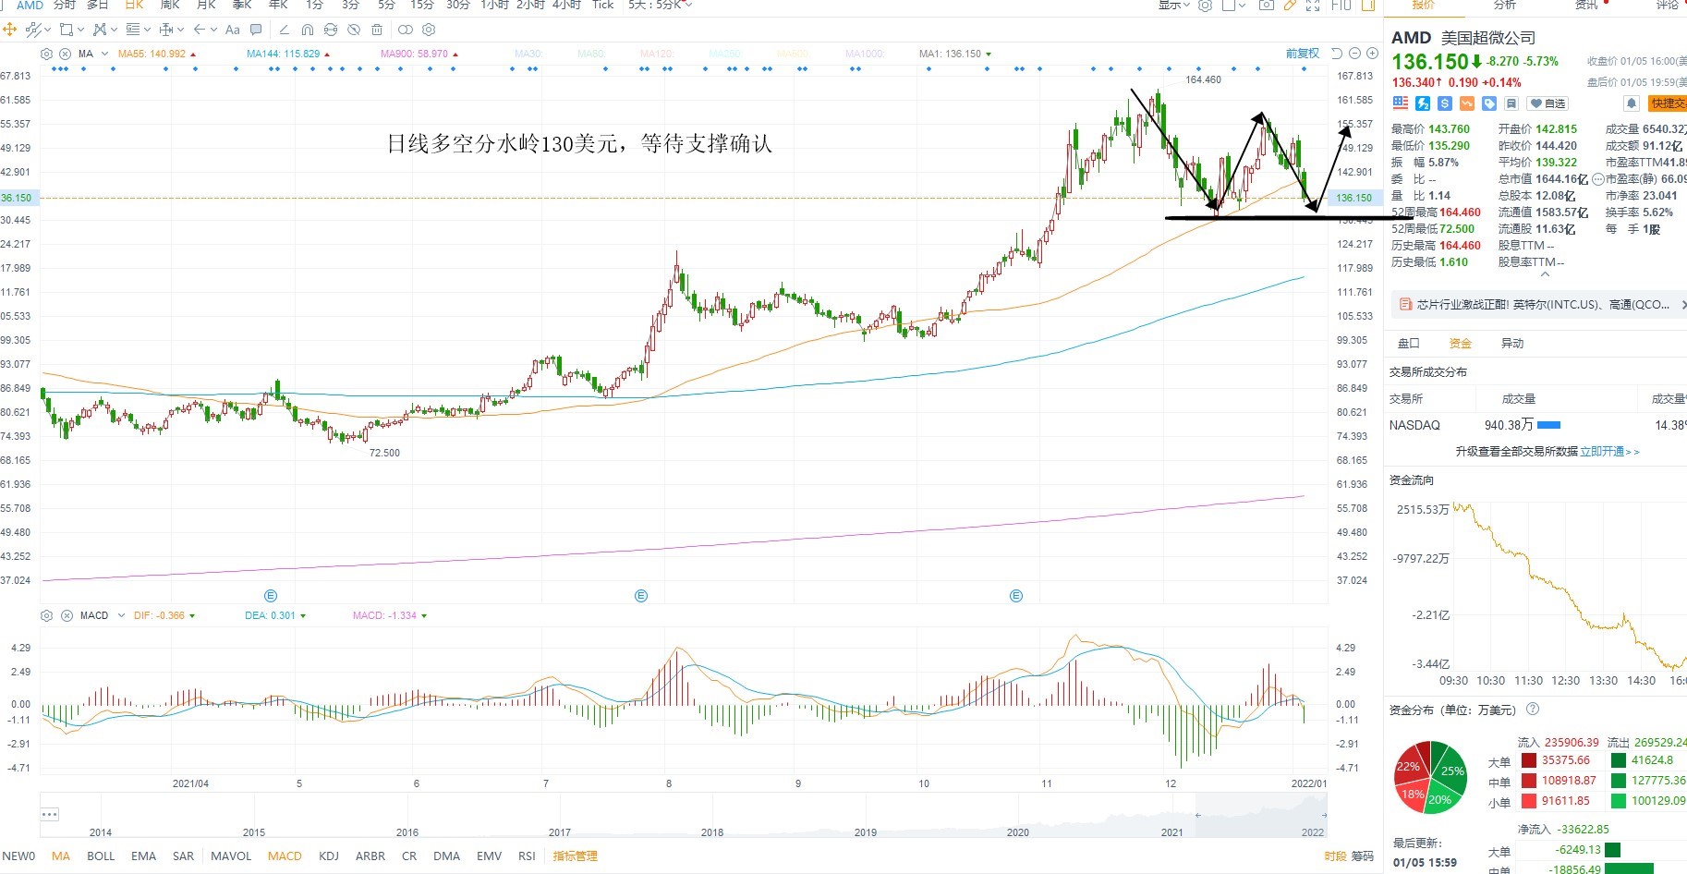Viewport: 1687px width, 874px height.
Task: Toggle the orange drawing pencil icon
Action: click(1290, 6)
